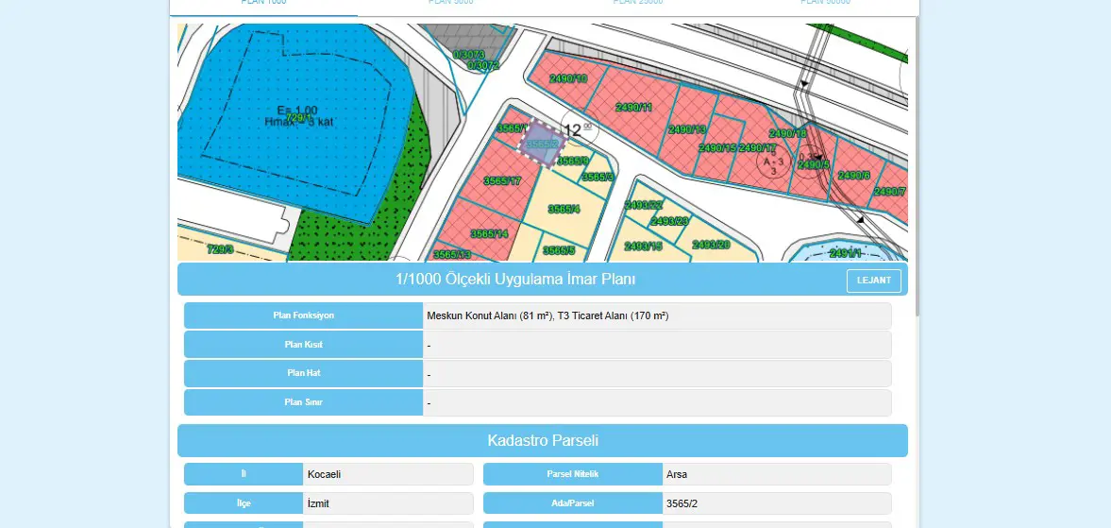This screenshot has width=1111, height=528.
Task: Open the LEJANT legend button
Action: pos(874,280)
